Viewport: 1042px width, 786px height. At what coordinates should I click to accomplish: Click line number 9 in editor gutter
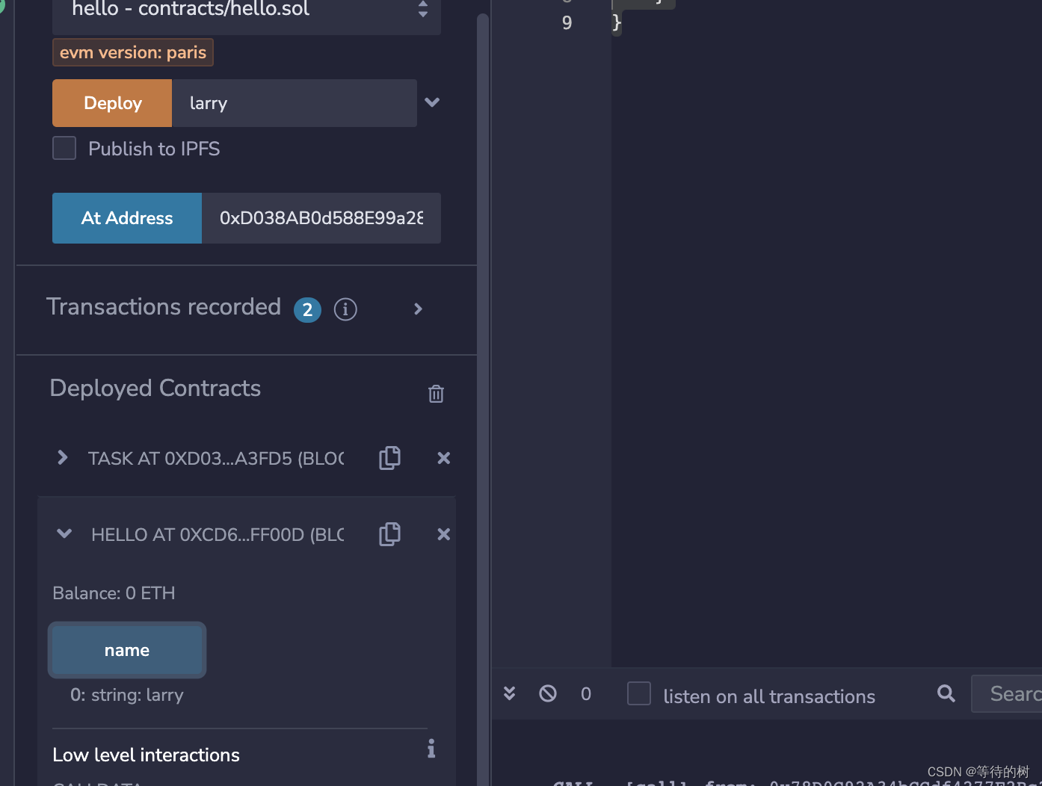click(x=567, y=23)
